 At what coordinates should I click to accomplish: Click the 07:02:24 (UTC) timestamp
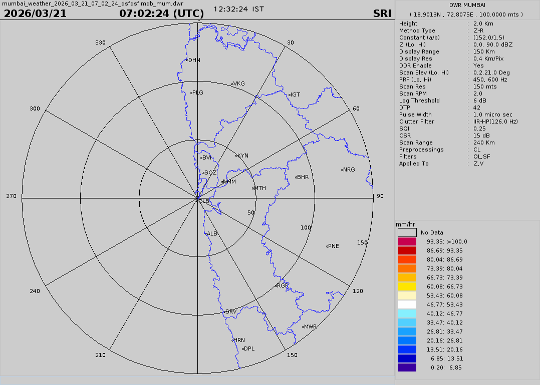(x=161, y=13)
